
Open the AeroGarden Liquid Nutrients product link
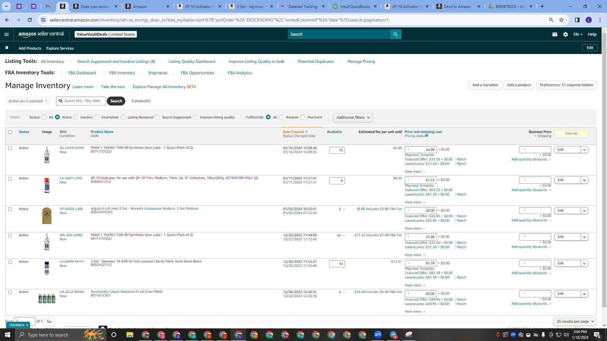(x=126, y=292)
